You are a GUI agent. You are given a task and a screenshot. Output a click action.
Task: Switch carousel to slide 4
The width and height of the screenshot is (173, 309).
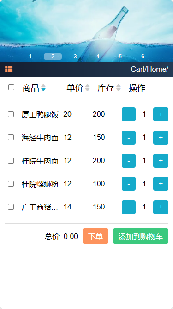pyautogui.click(x=98, y=57)
